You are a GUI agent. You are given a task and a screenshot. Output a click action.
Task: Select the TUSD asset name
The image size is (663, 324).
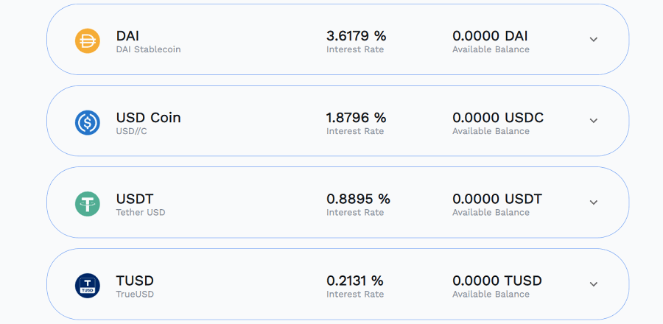[x=135, y=281]
